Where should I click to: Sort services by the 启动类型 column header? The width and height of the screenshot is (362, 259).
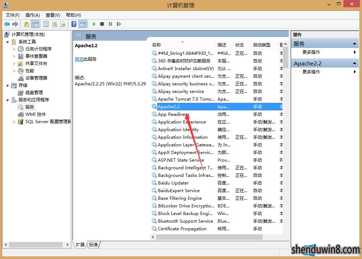coord(264,45)
